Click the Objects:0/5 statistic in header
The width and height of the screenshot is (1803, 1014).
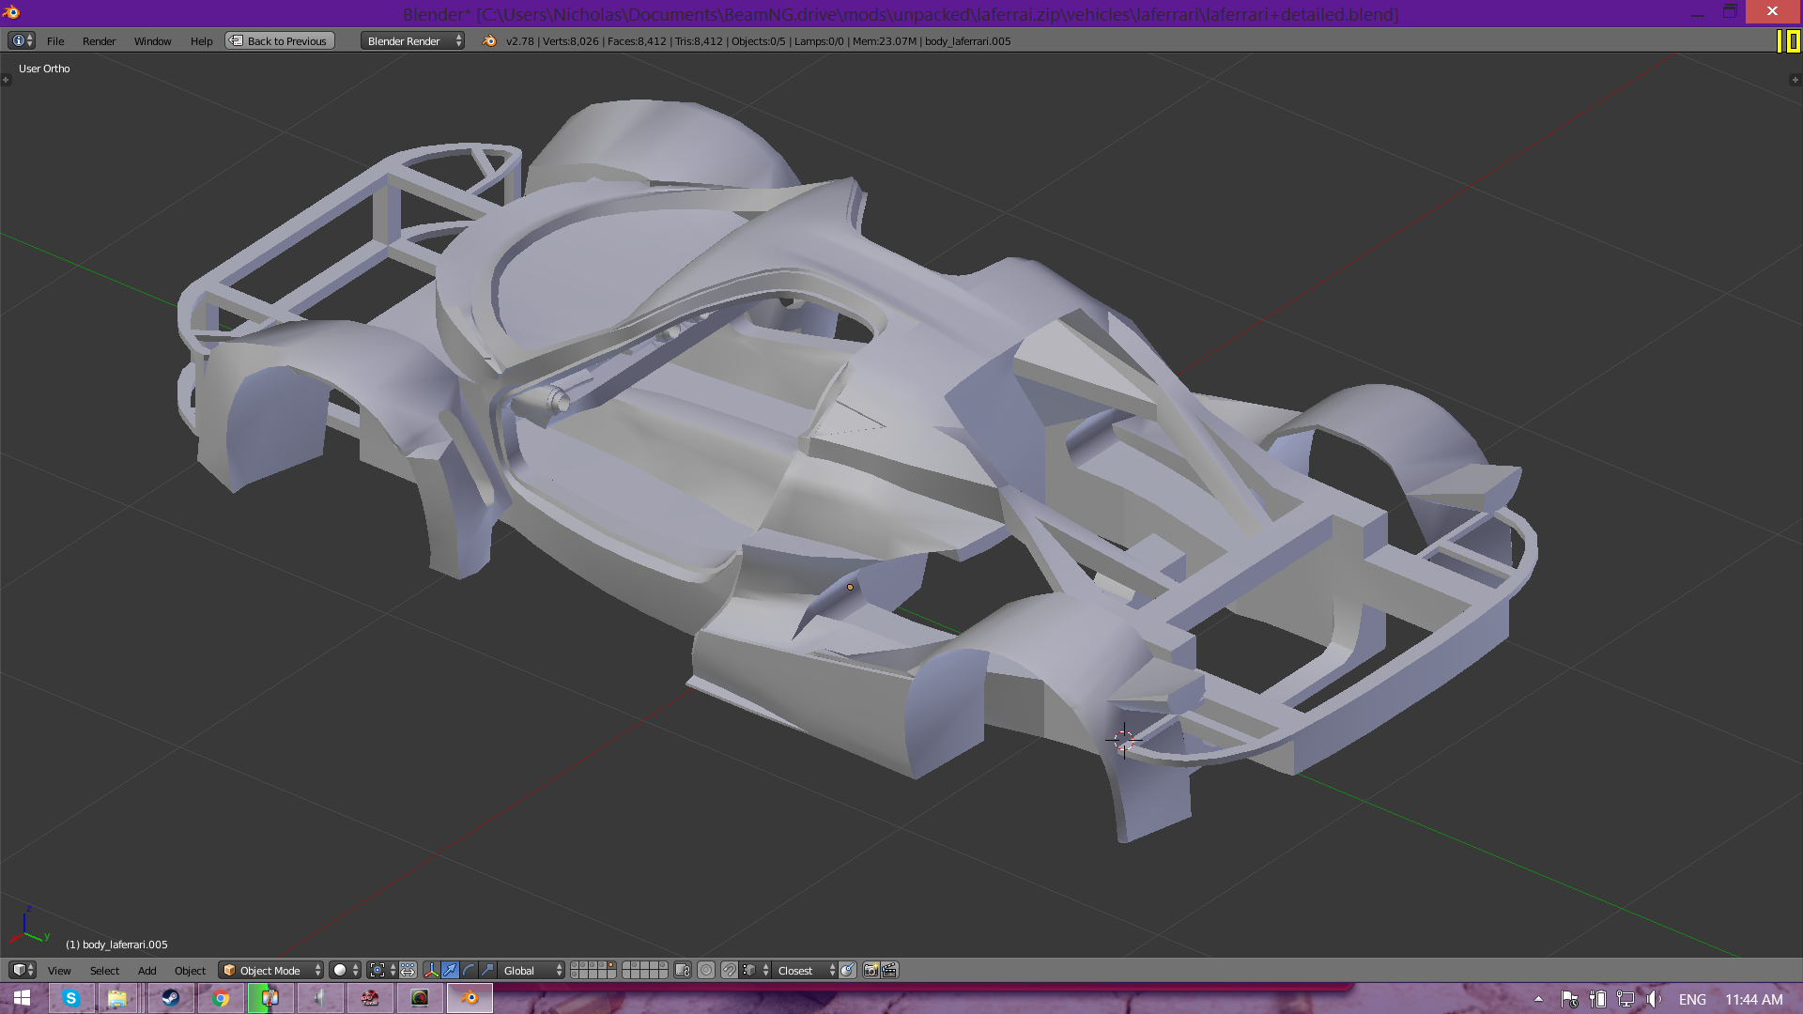[758, 41]
